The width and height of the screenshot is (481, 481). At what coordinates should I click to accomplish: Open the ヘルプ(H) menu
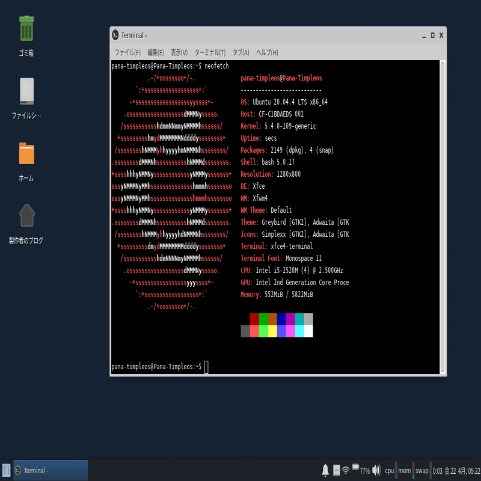point(267,52)
